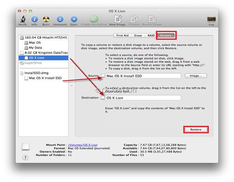The image size is (234, 182).
Task: Click the Destination field containing OS X Lion
Action: [143, 98]
